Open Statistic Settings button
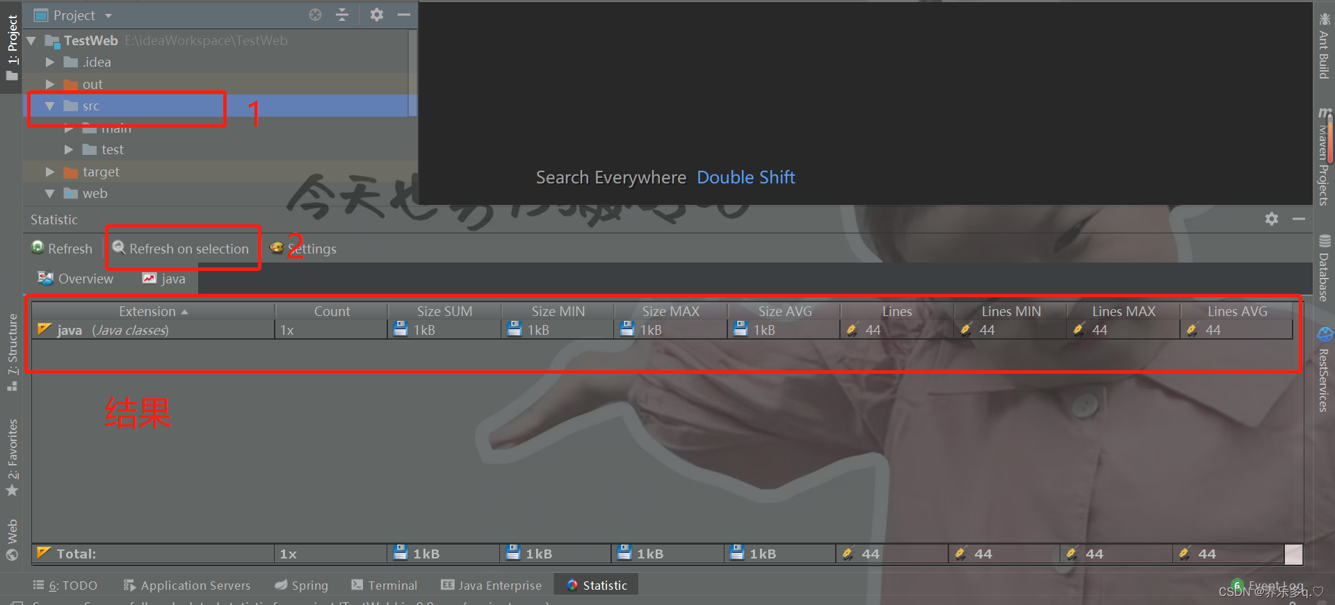The width and height of the screenshot is (1335, 605). (x=304, y=249)
